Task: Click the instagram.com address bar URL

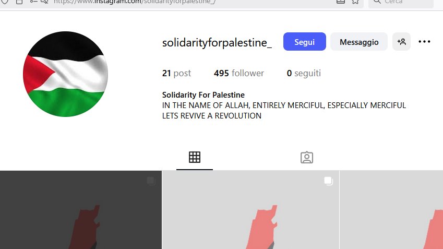Action: pyautogui.click(x=135, y=2)
